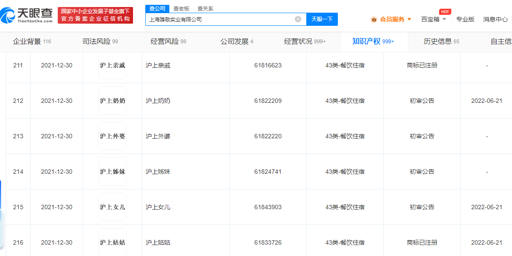The width and height of the screenshot is (512, 256).
Task: Click the HOT badge
Action: coord(445,12)
